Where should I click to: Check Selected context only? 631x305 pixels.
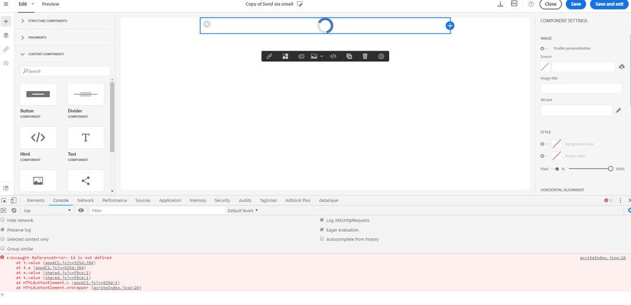click(x=3, y=239)
